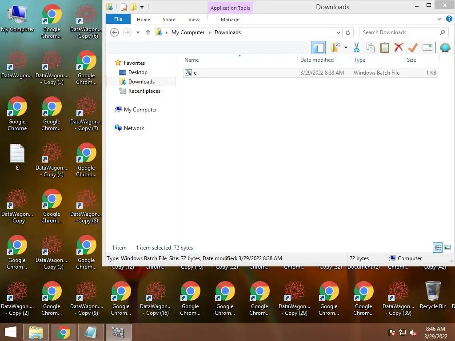Viewport: 455px width, 341px height.
Task: Click the Action Center flag tray icon
Action: click(x=392, y=333)
